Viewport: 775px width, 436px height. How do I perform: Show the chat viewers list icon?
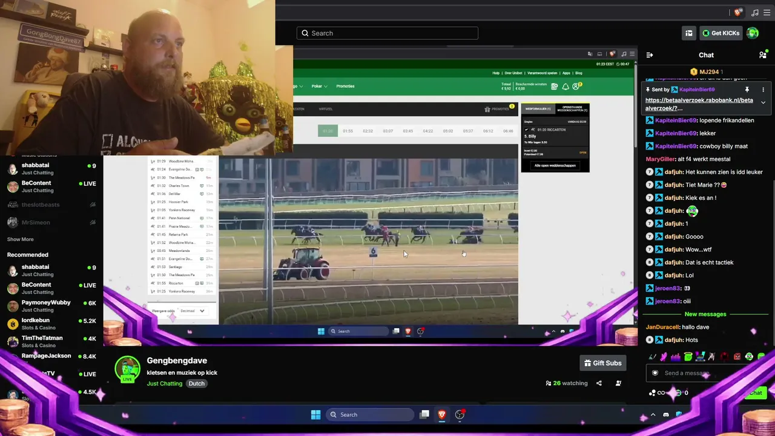tap(763, 55)
